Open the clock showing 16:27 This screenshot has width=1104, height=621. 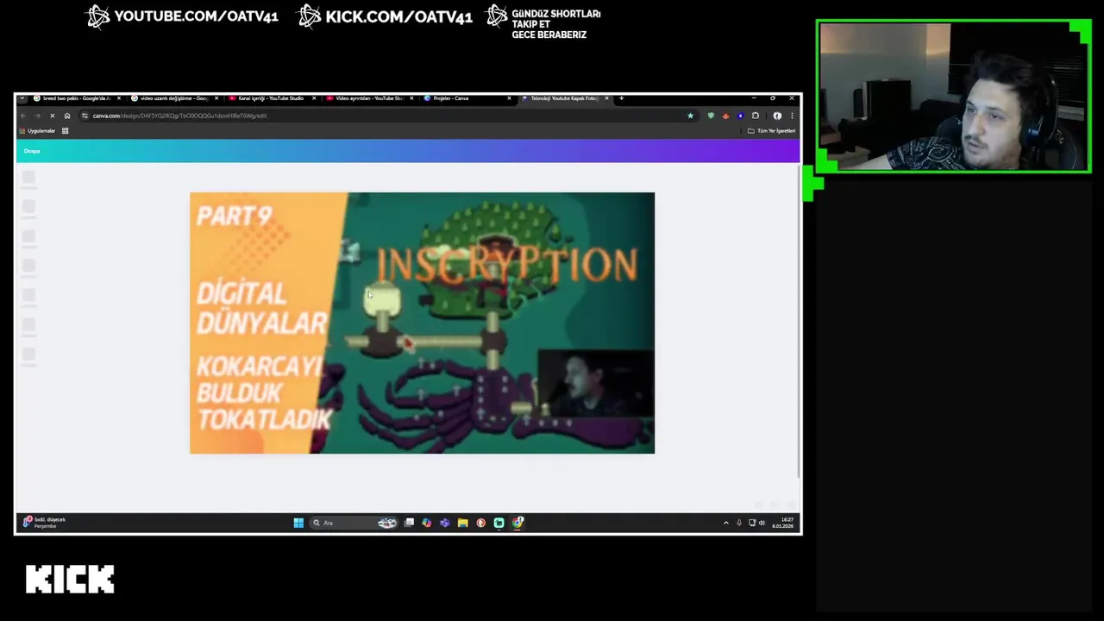point(783,523)
